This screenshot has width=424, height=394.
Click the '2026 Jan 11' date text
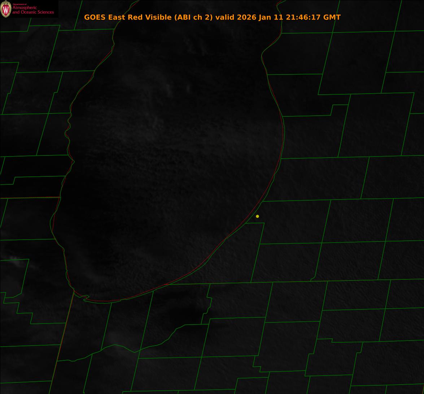click(260, 17)
